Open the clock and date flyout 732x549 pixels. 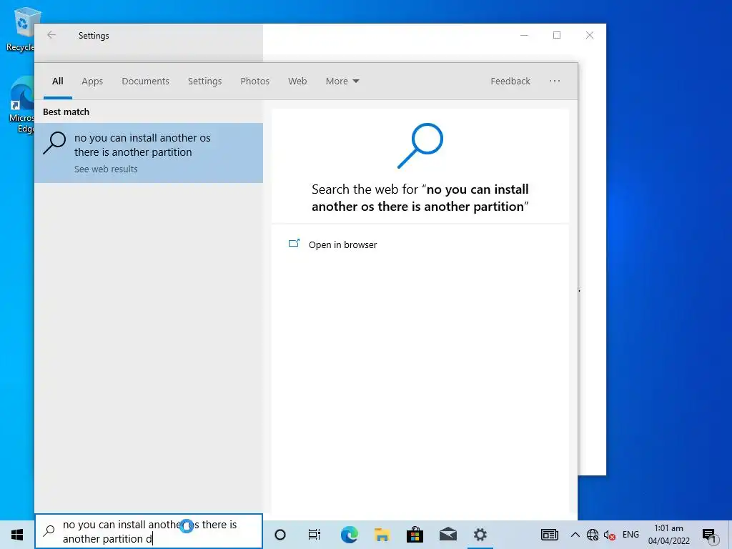click(x=668, y=535)
